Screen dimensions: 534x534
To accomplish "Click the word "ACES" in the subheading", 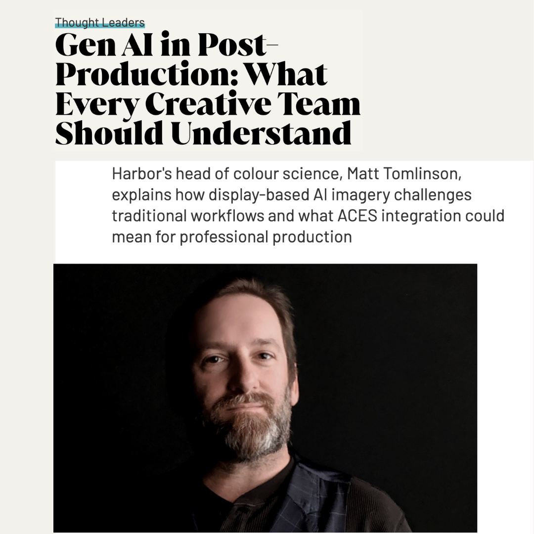I will point(357,216).
